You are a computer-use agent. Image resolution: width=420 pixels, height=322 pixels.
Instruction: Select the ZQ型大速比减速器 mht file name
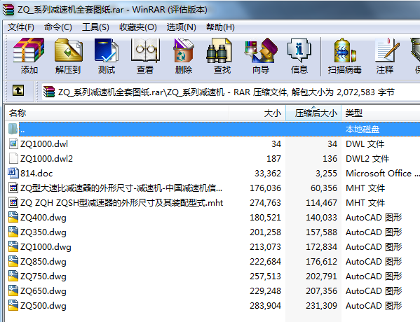pyautogui.click(x=121, y=188)
